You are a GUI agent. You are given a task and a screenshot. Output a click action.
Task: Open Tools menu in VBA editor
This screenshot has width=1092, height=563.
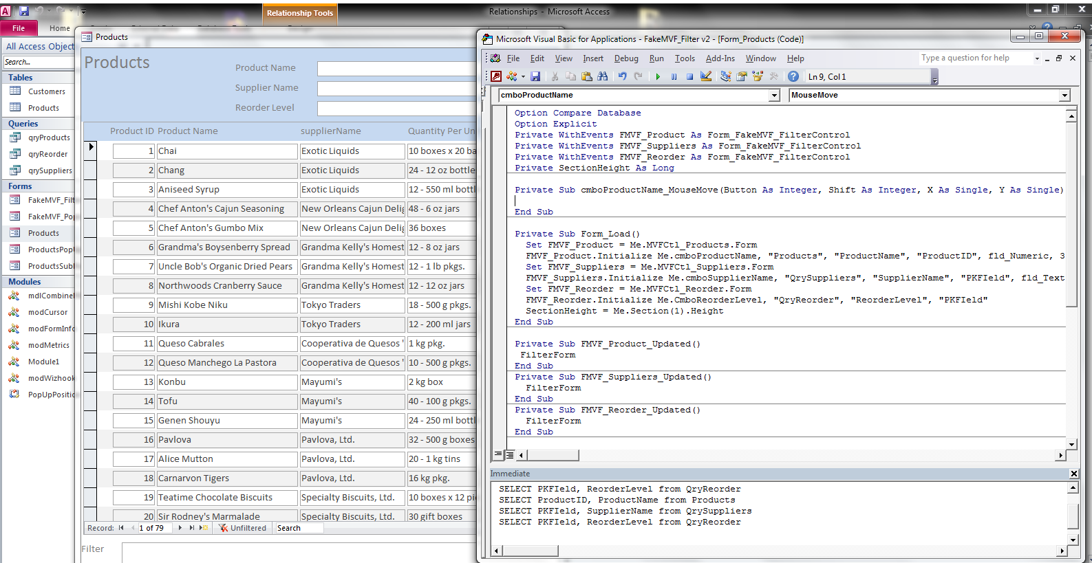685,58
